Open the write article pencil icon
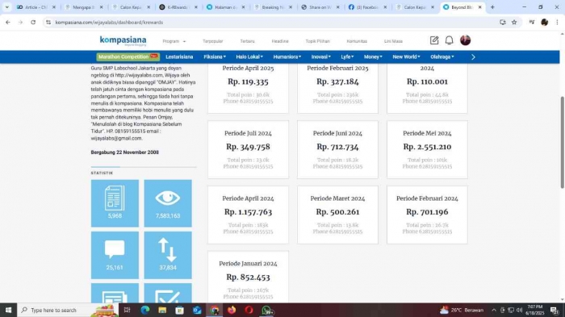 click(434, 40)
